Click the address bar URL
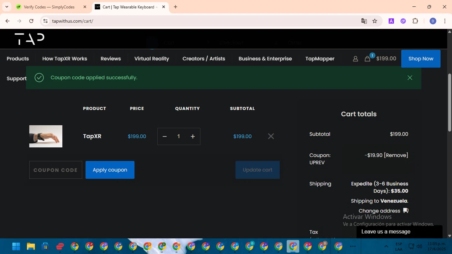This screenshot has height=254, width=452. click(73, 21)
